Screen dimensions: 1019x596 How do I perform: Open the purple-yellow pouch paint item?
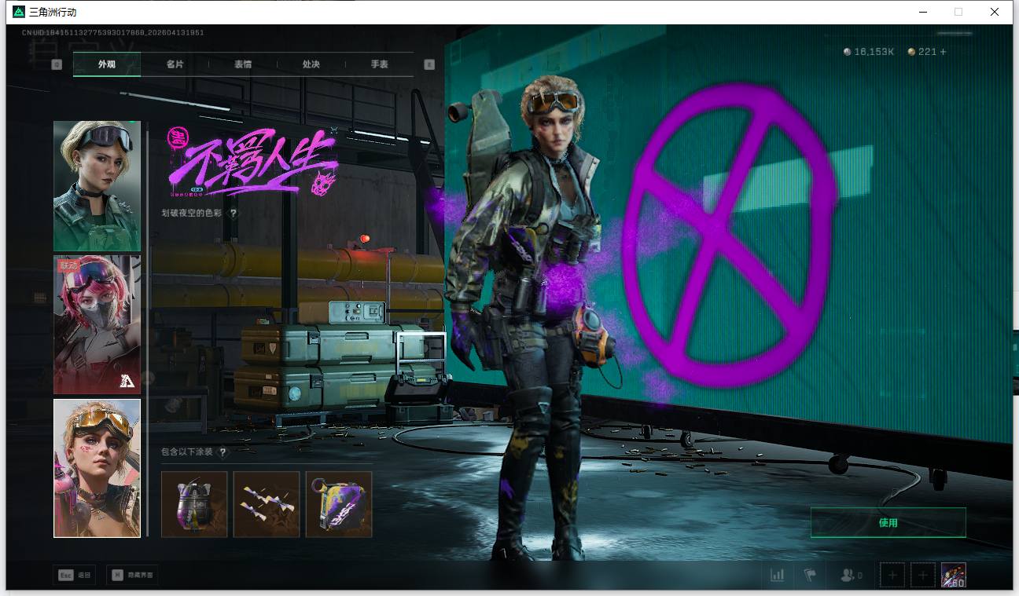coord(339,504)
